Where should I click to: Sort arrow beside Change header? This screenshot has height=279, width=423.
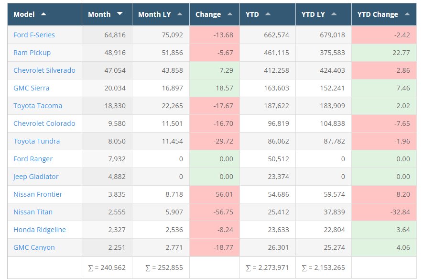[230, 14]
